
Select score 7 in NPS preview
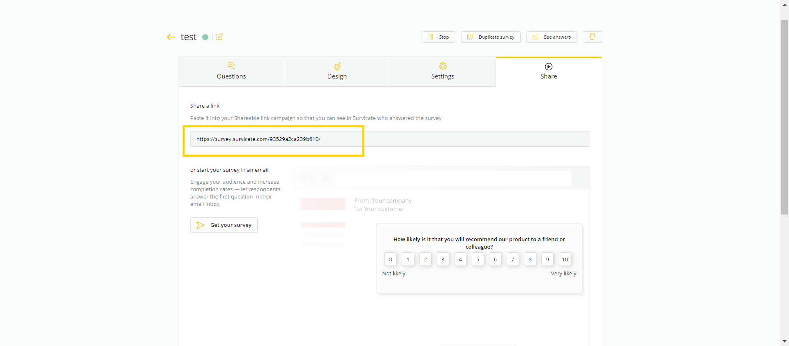[513, 259]
